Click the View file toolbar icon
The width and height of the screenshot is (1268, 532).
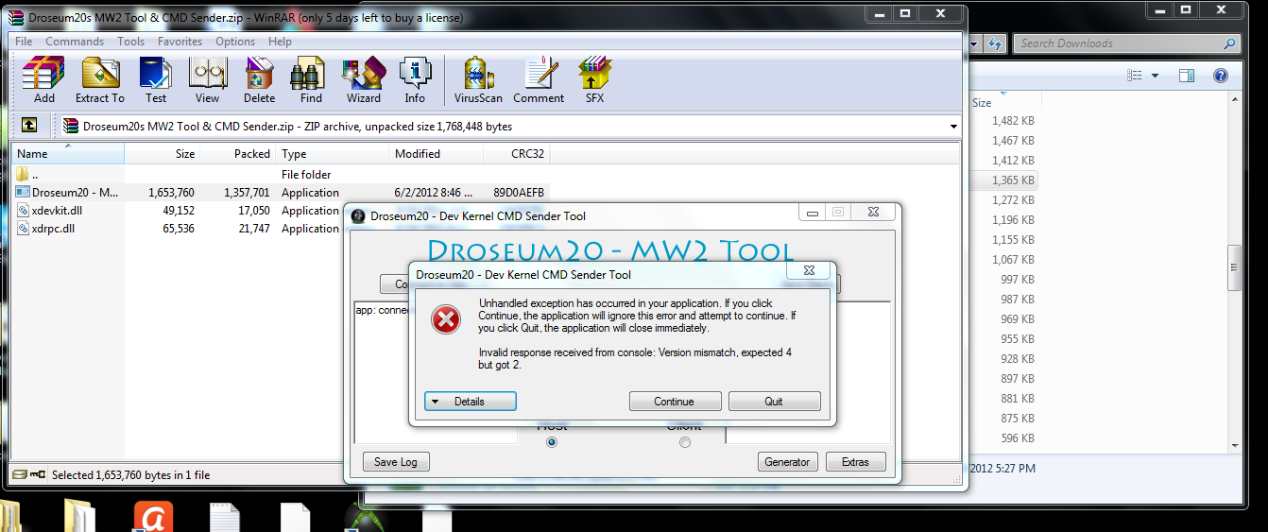pyautogui.click(x=207, y=79)
